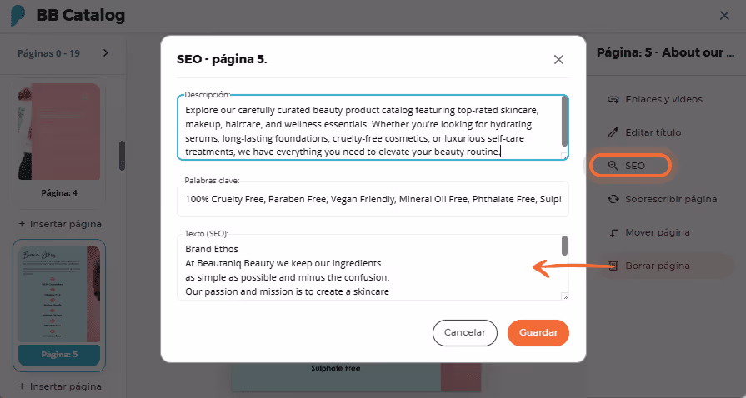
Task: Click the Descripción field scrollbar
Action: (564, 122)
